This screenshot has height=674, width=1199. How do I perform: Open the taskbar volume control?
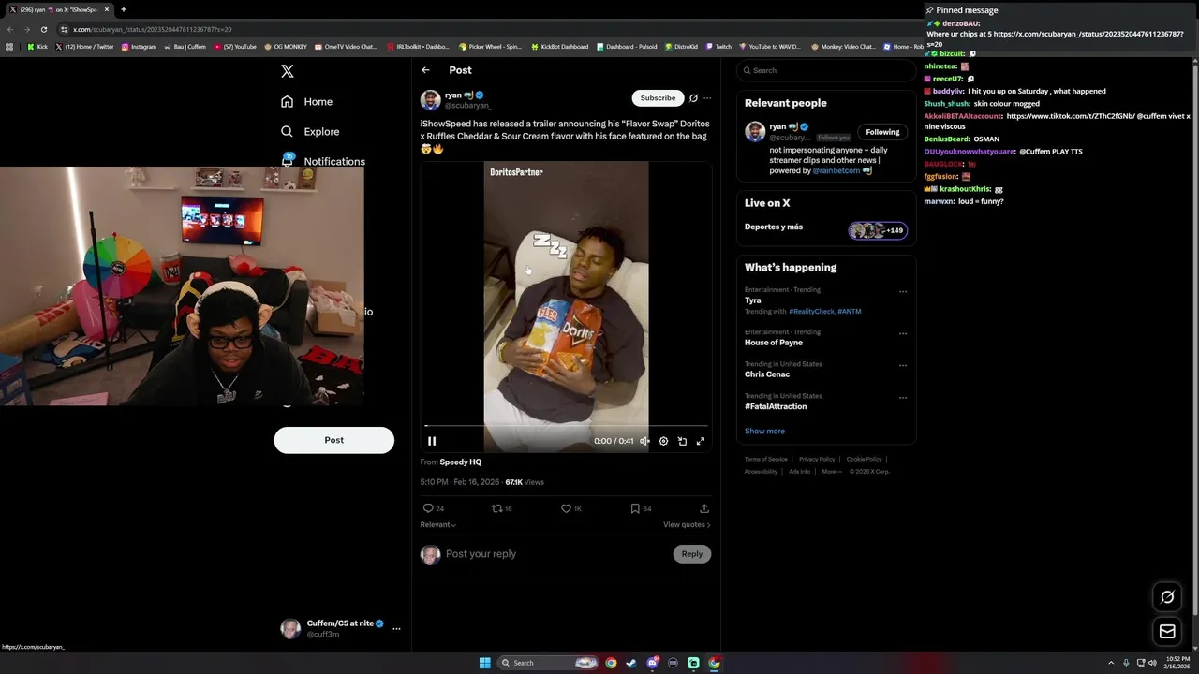1152,663
